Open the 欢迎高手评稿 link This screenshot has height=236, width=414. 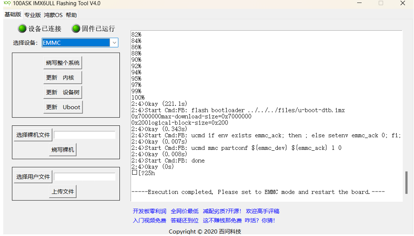pos(263,211)
